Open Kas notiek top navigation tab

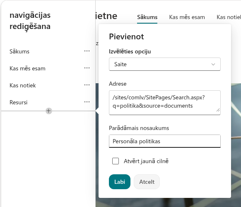click(229, 17)
